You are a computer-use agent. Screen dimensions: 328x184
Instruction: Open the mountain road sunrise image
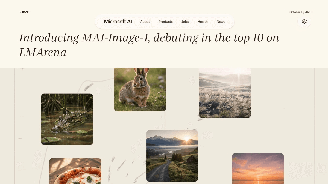coord(172,156)
